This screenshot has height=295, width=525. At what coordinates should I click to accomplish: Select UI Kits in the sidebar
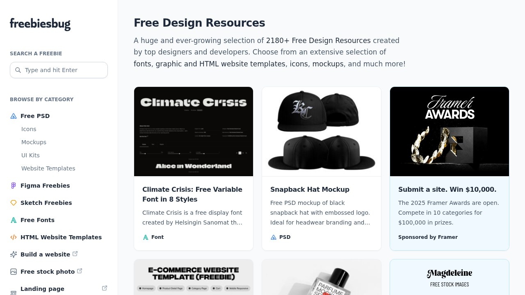pos(30,155)
